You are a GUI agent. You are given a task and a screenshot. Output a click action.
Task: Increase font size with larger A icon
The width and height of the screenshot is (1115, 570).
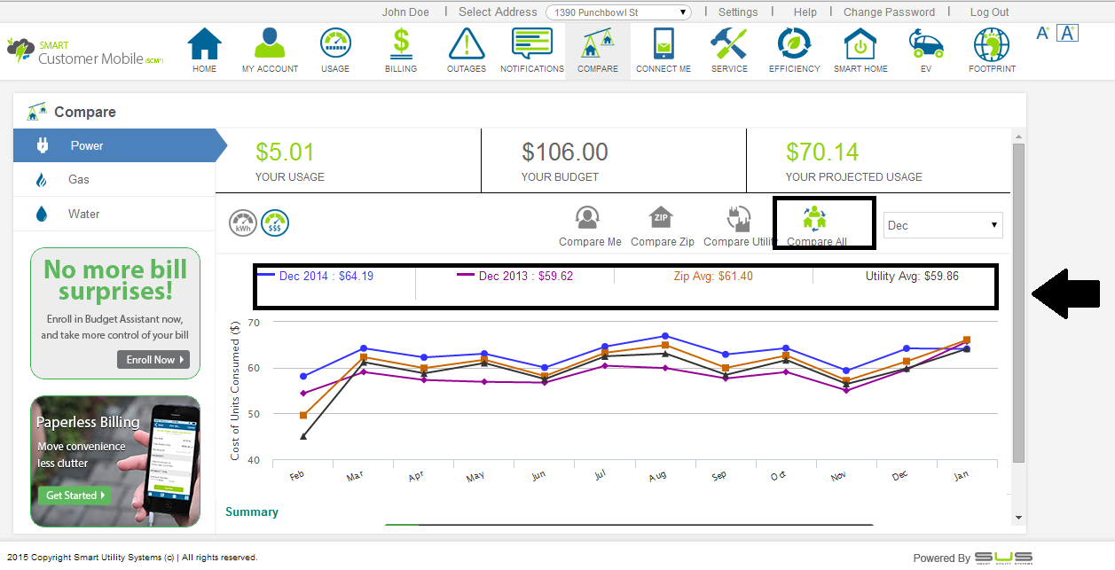1067,33
